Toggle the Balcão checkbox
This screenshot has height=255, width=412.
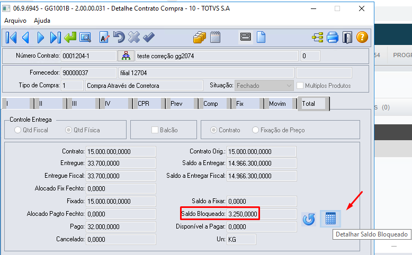[155, 130]
